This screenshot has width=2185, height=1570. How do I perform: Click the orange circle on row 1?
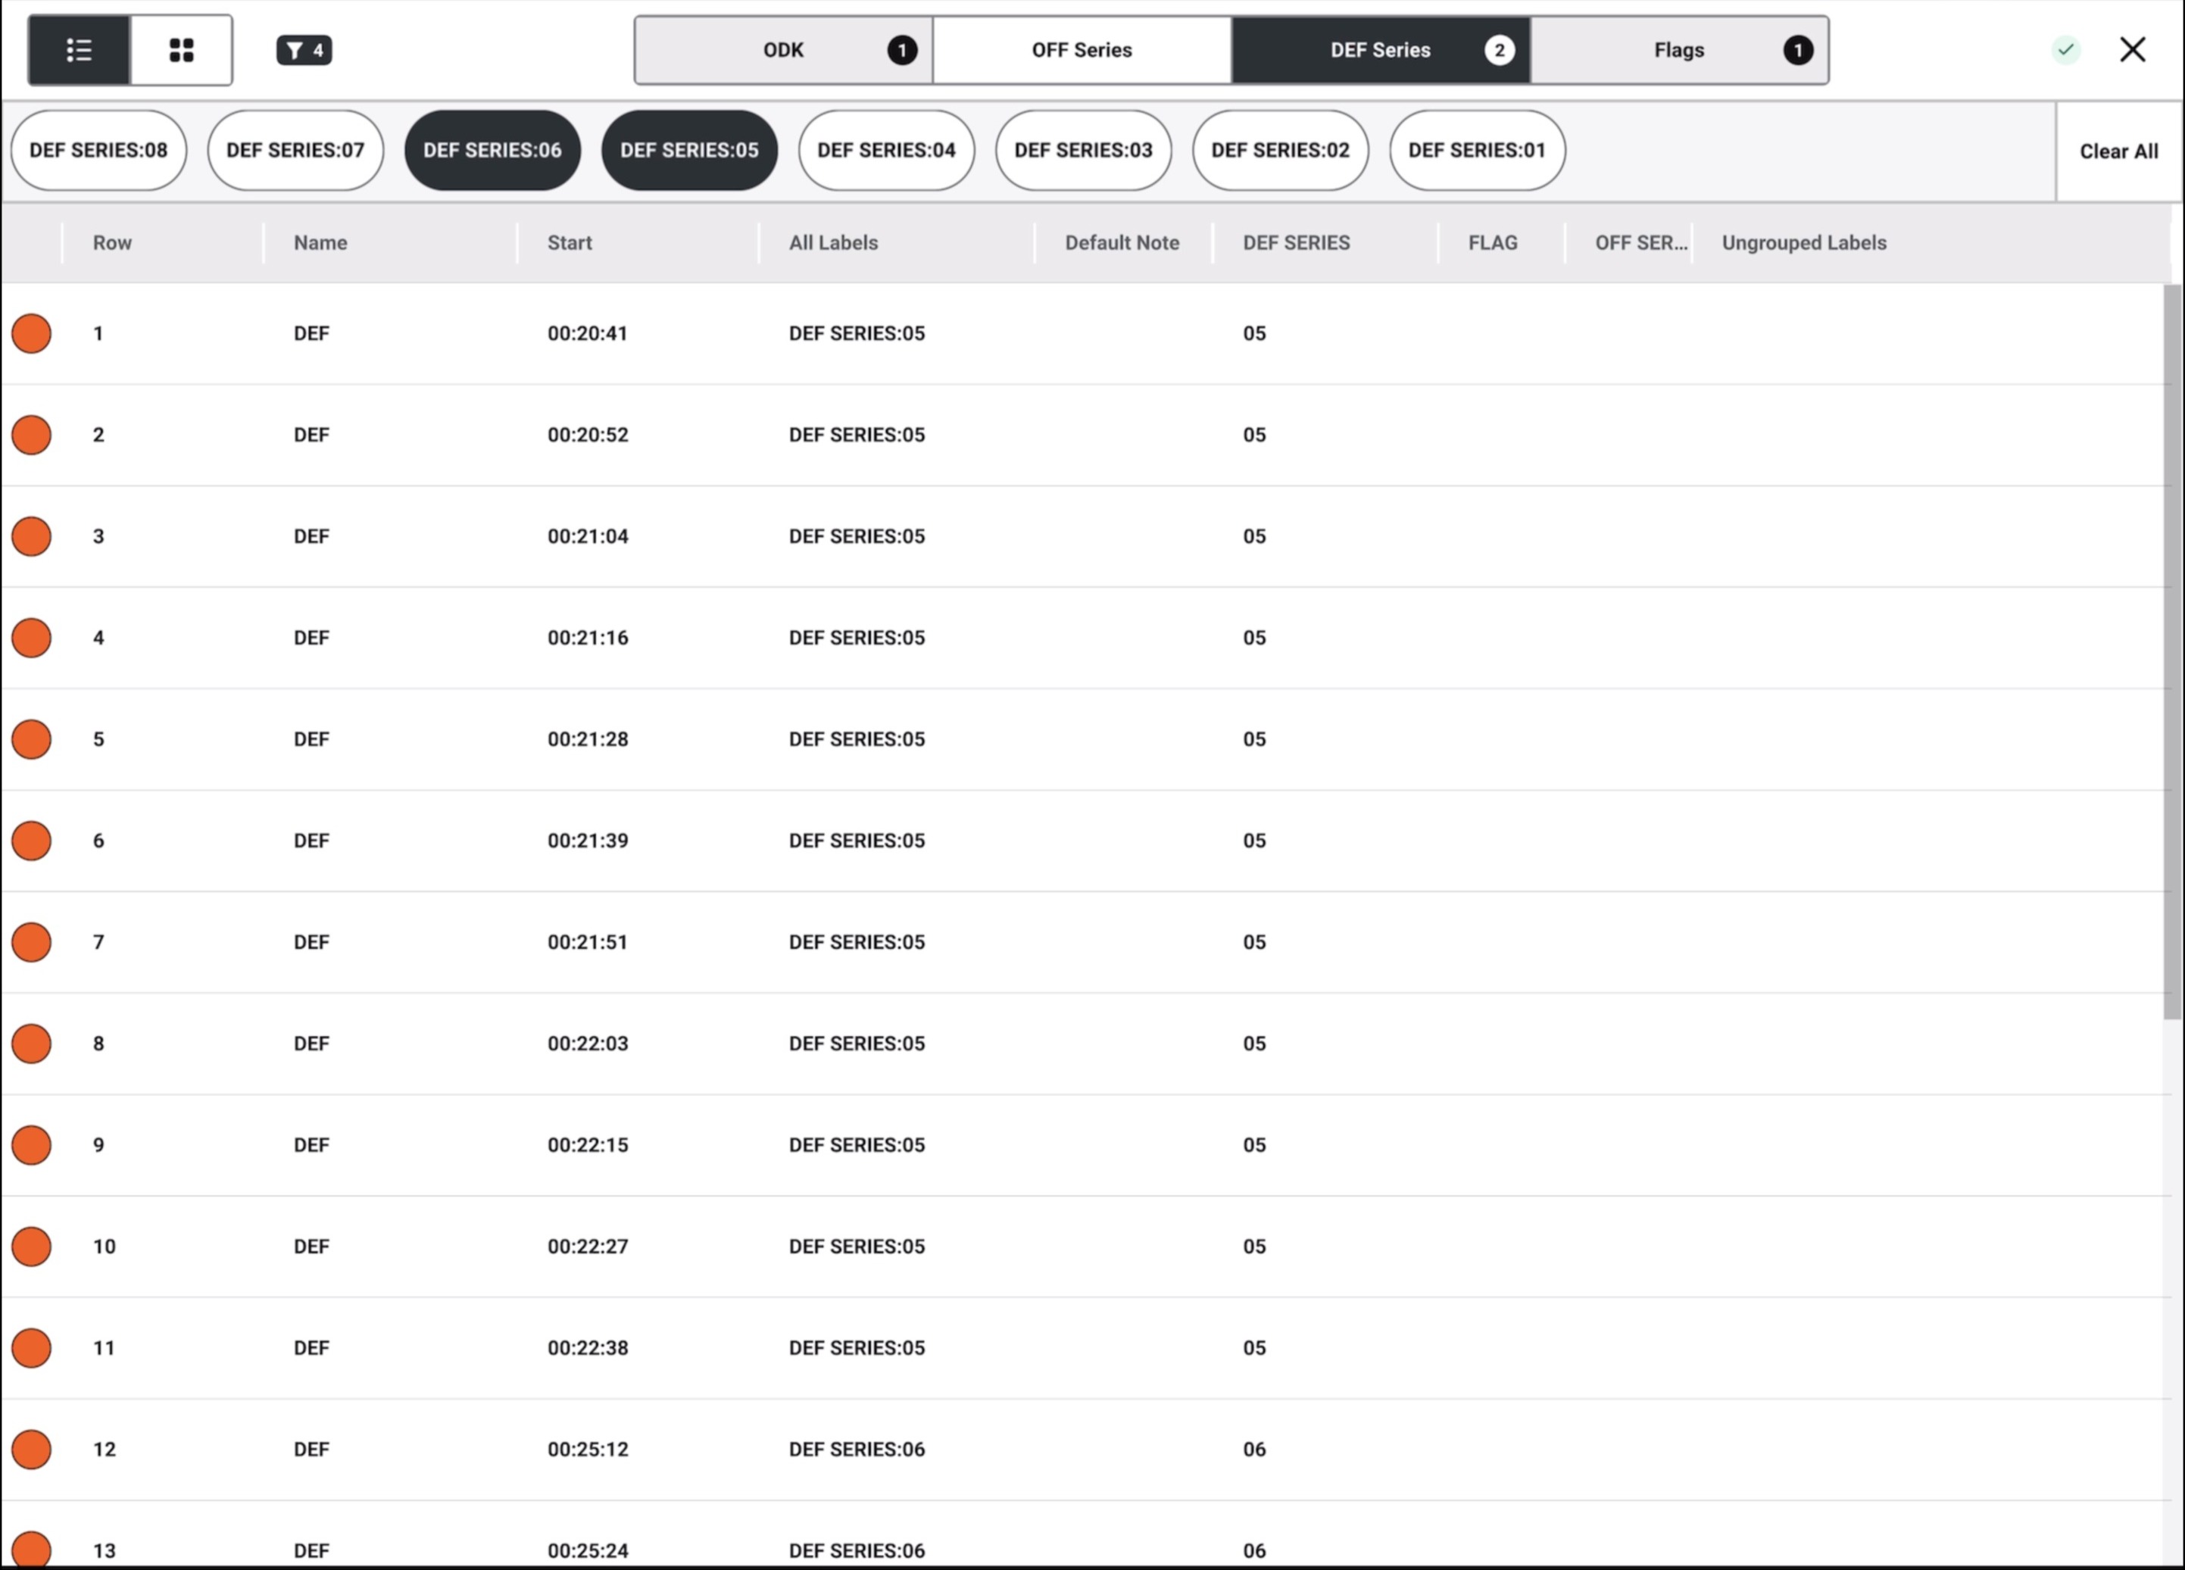coord(32,333)
